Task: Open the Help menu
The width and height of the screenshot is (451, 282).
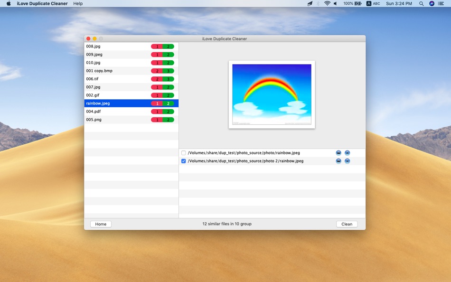Action: [78, 3]
